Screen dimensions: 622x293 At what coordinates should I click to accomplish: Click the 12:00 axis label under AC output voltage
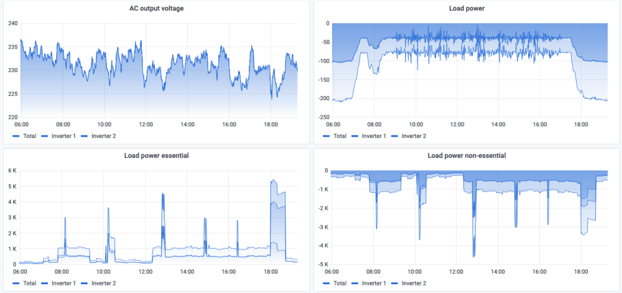[x=146, y=124]
